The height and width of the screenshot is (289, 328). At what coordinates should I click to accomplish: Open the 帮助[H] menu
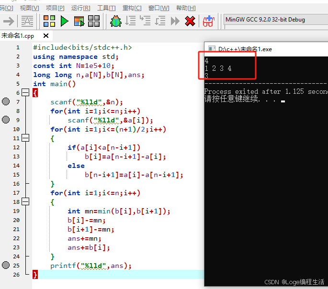pyautogui.click(x=186, y=8)
